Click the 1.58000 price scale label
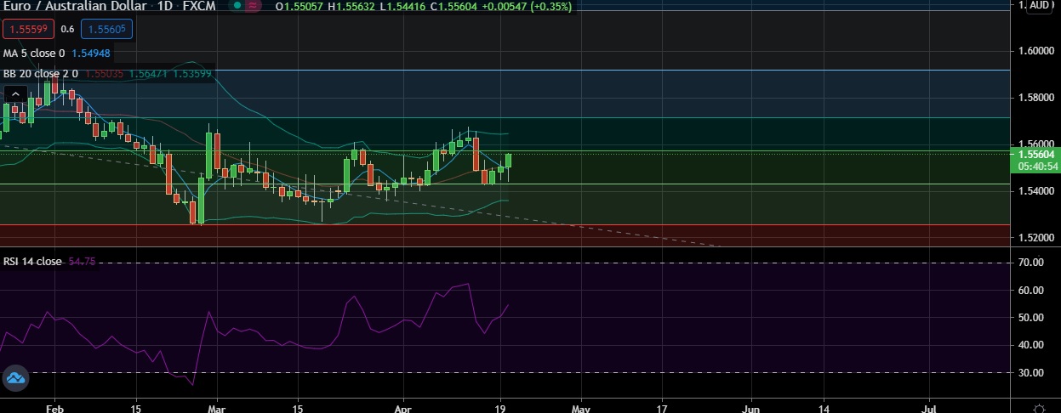 coord(1036,98)
